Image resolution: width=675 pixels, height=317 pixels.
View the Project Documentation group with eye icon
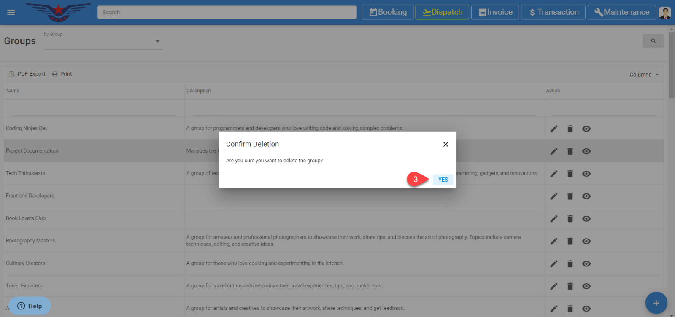point(586,151)
